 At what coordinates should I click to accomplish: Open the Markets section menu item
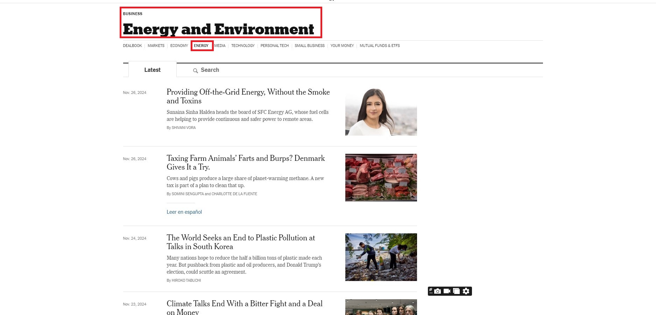(x=156, y=46)
